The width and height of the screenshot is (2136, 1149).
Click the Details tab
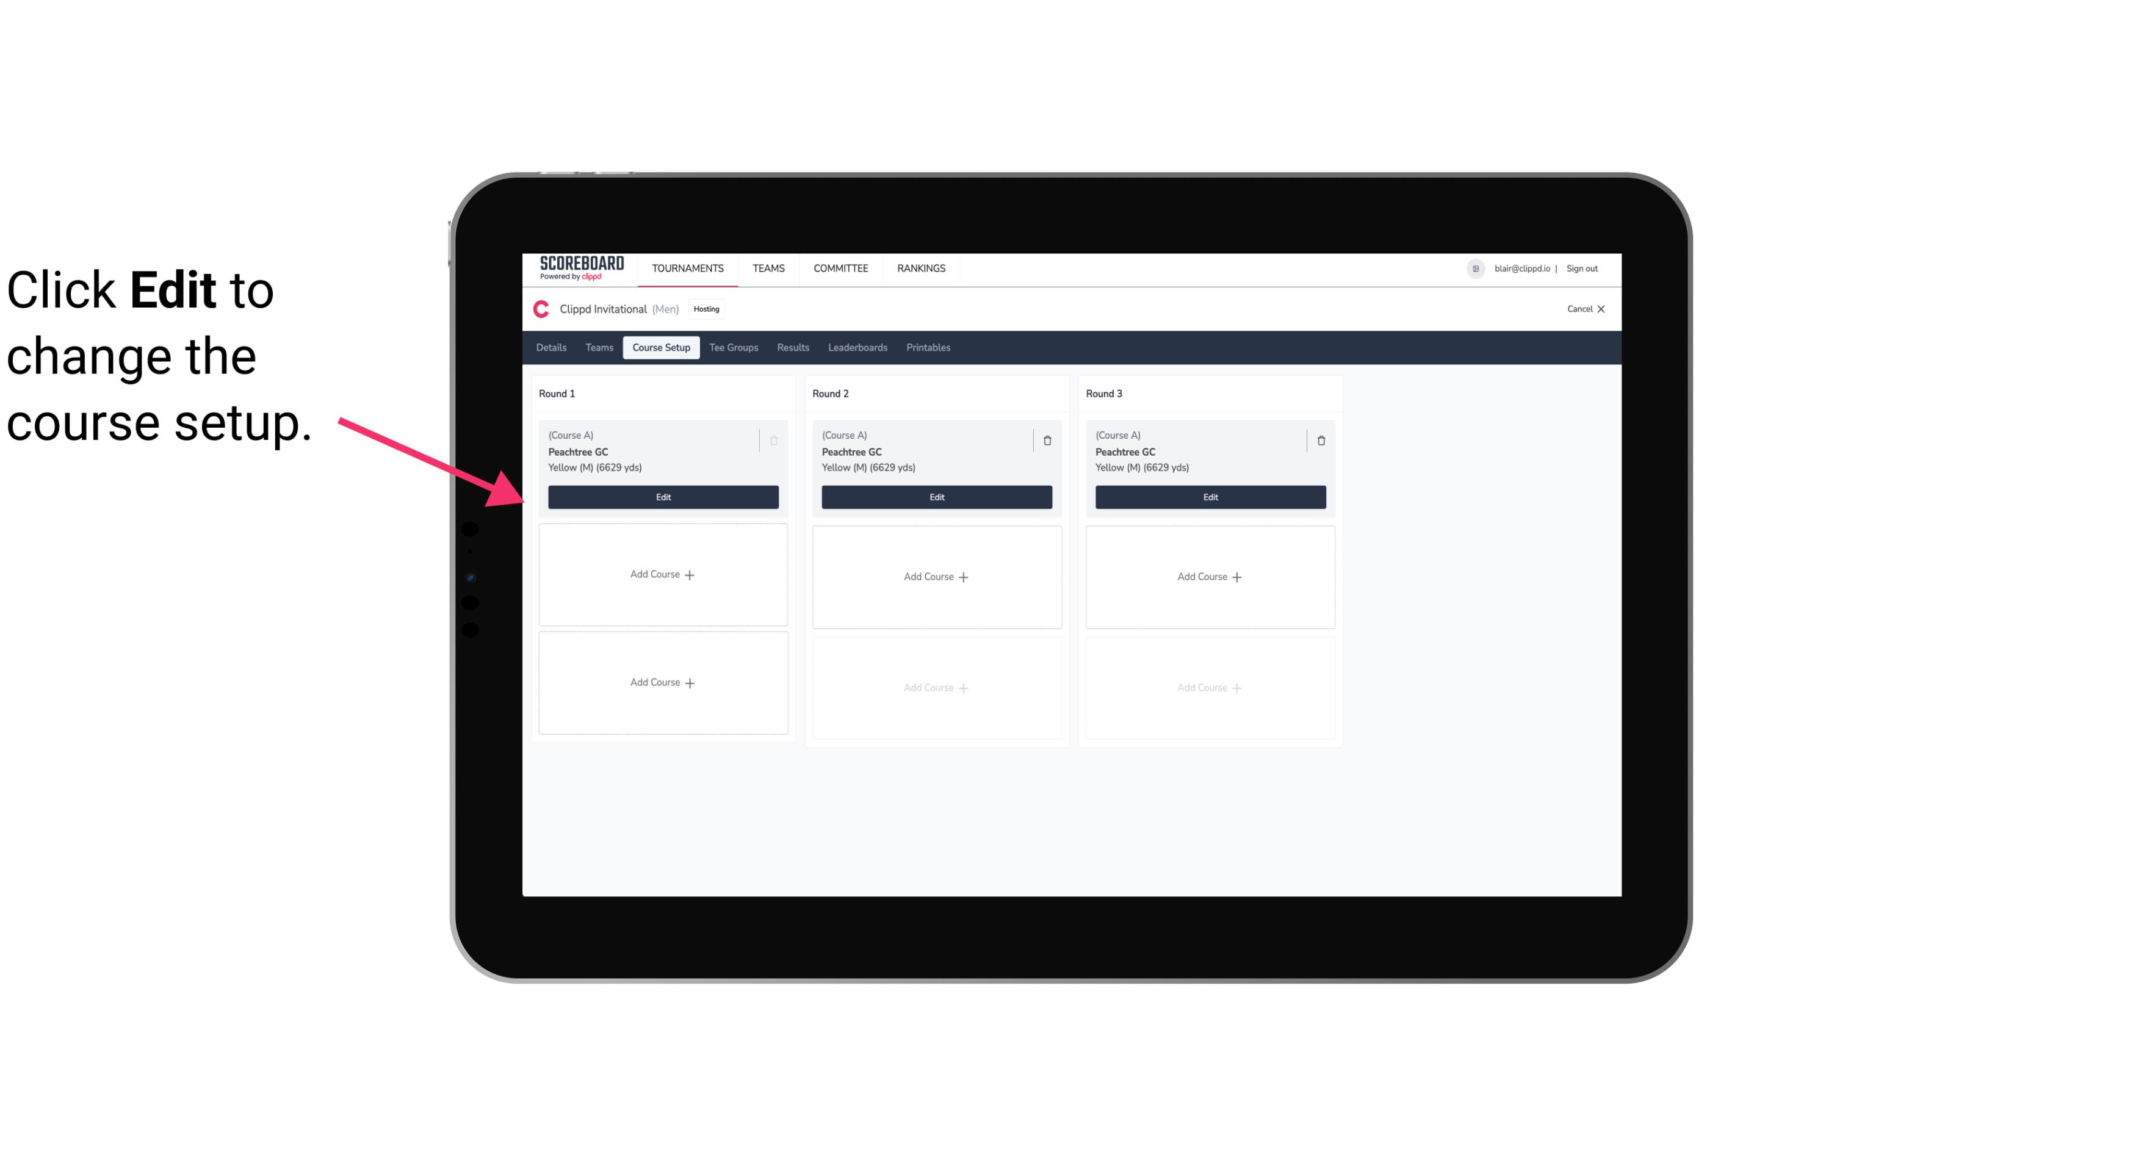coord(553,348)
